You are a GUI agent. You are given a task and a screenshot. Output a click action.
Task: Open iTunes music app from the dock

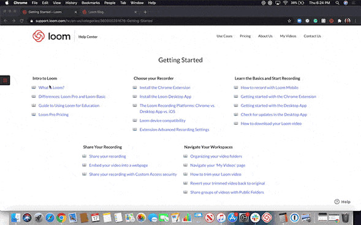click(221, 217)
